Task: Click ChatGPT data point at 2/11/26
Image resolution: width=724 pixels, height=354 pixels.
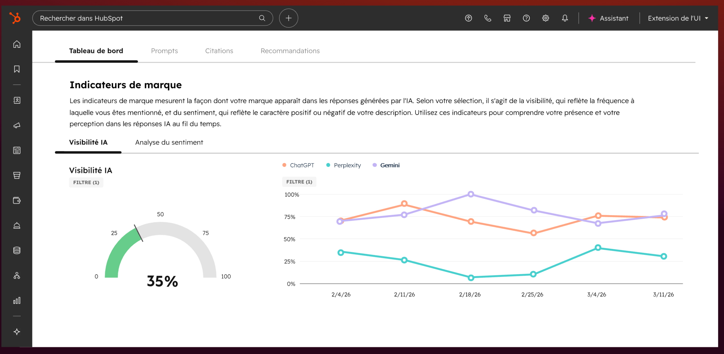Action: pyautogui.click(x=404, y=204)
